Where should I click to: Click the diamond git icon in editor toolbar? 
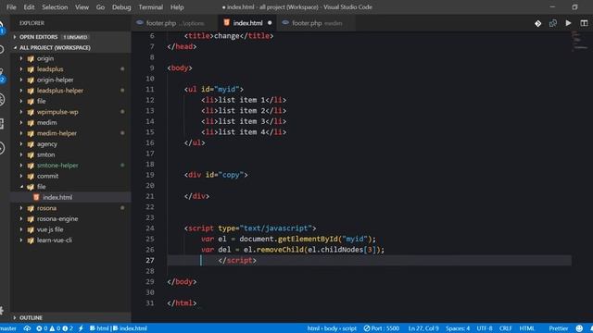point(537,23)
